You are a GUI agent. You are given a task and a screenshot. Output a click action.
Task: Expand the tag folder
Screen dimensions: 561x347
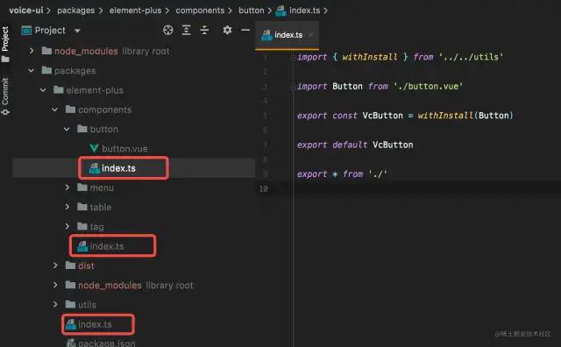(x=67, y=226)
